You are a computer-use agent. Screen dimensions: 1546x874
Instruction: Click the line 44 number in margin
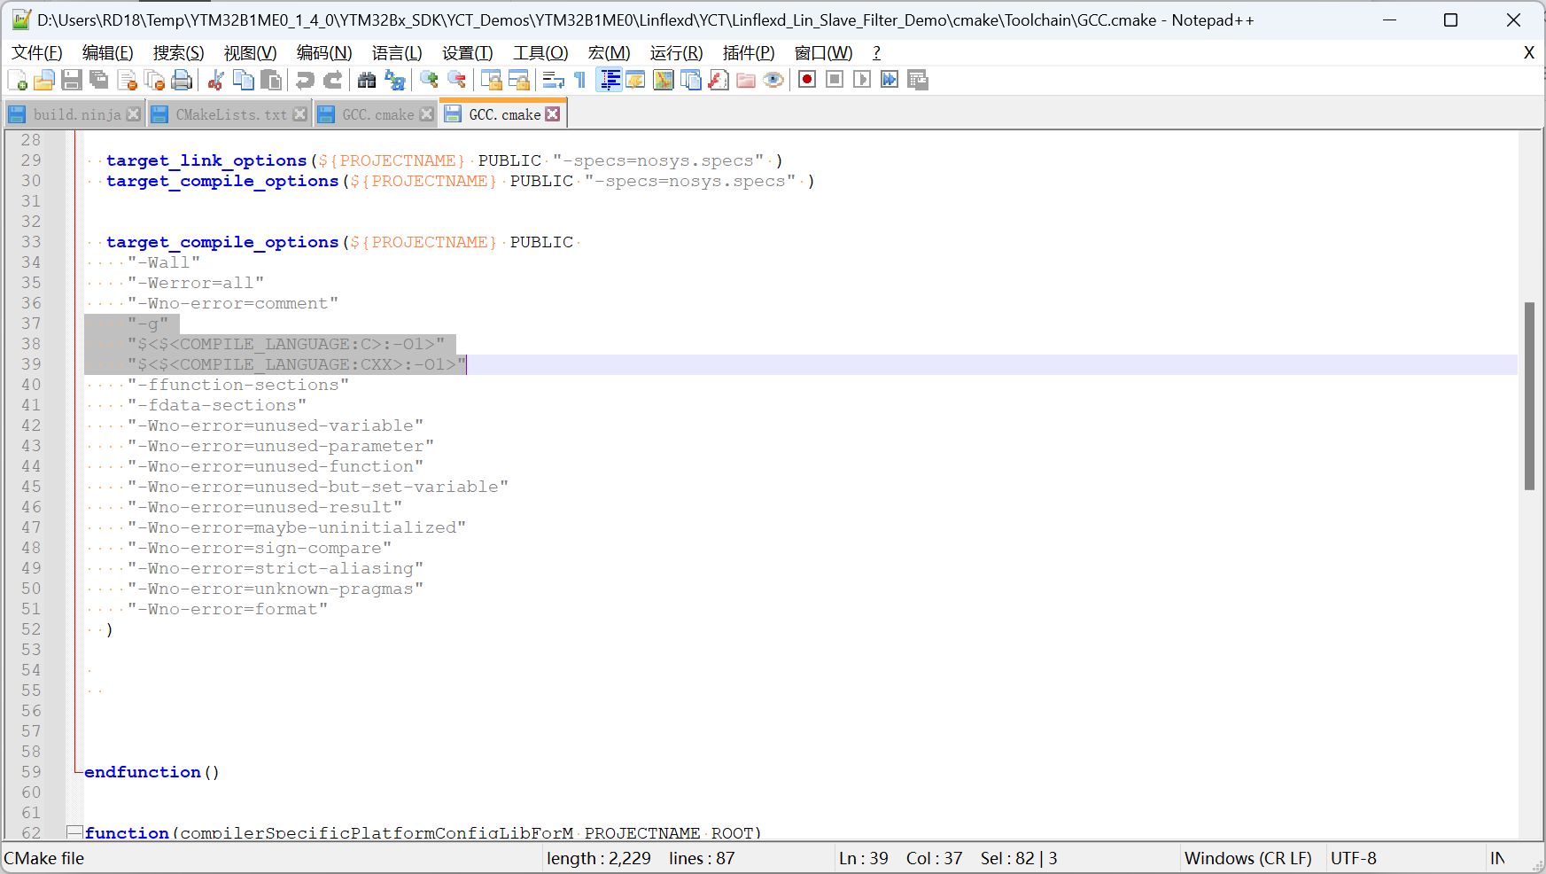pos(31,466)
